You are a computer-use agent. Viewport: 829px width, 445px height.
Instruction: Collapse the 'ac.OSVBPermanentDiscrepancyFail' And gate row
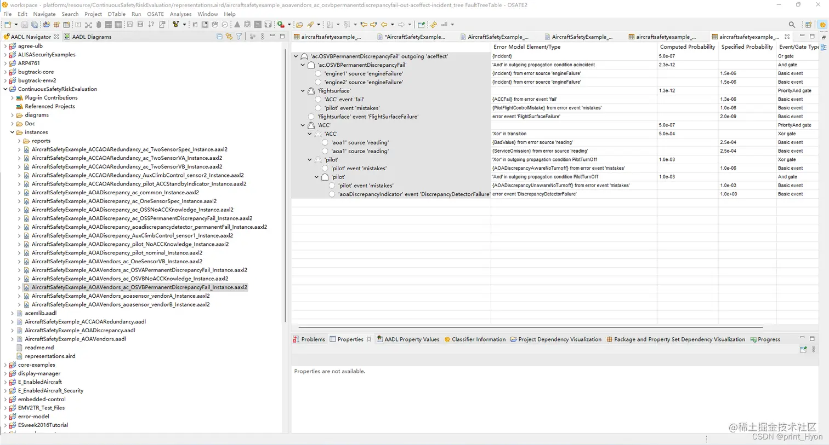[x=303, y=65]
